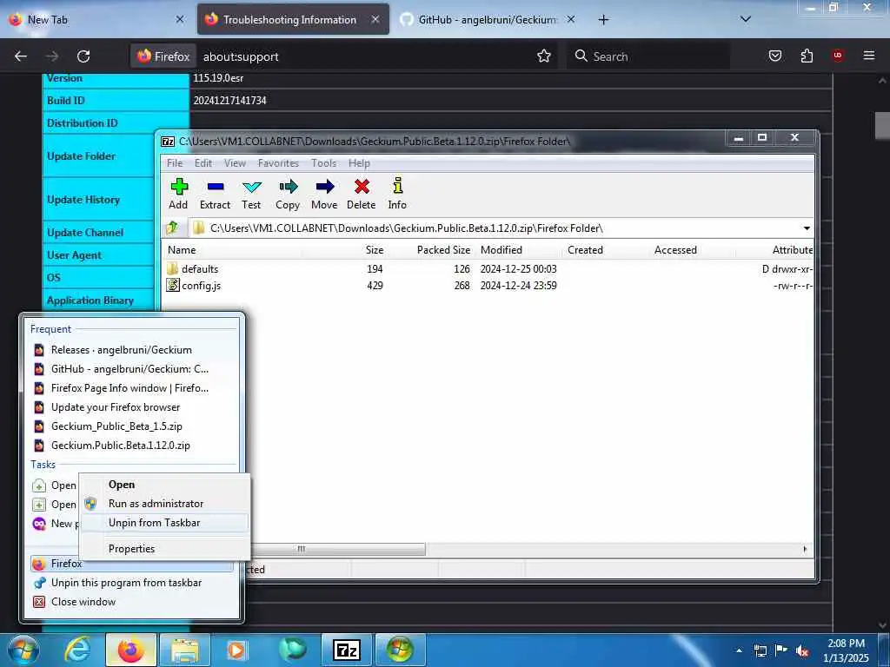Click the taskbar clock showing 2:08 PM
This screenshot has height=667, width=890.
click(846, 650)
